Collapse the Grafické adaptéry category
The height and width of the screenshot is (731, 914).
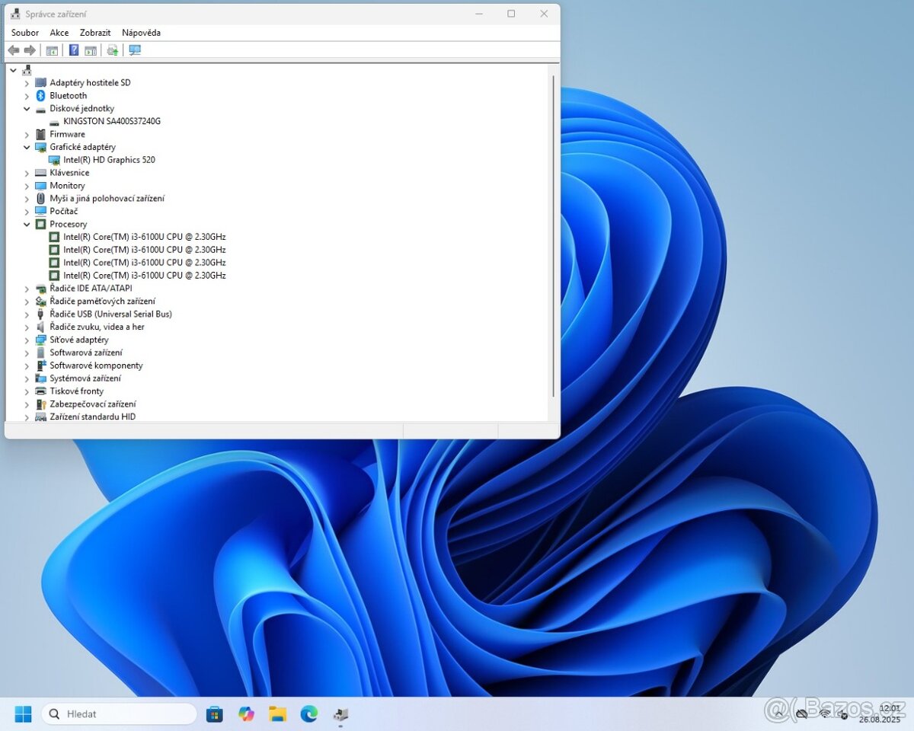click(27, 147)
